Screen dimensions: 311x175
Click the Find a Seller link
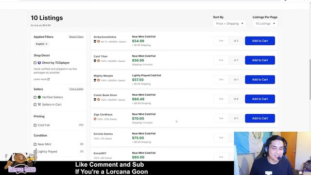pos(76,89)
